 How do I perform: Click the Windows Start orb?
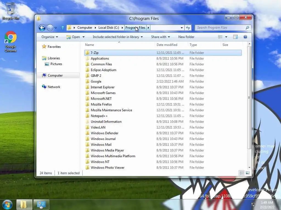pyautogui.click(x=7, y=205)
